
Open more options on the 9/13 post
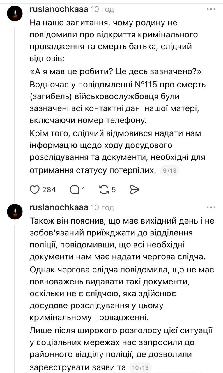(211, 9)
